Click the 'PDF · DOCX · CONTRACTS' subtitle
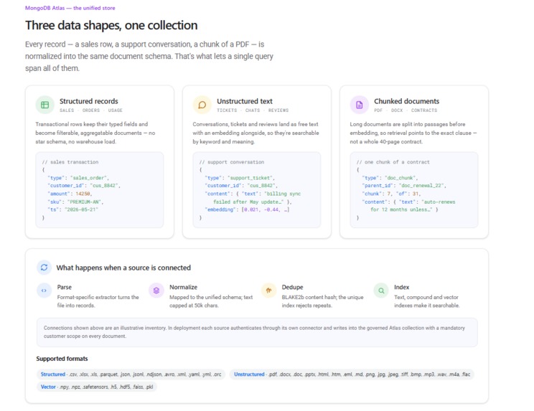Viewport: 534px width, 411px height. (406, 110)
